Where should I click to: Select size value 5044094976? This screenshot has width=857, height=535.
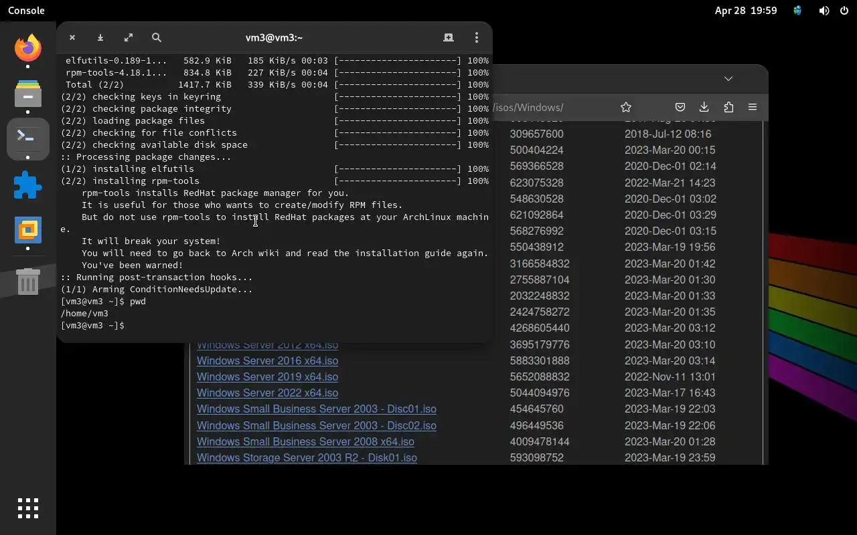(540, 393)
